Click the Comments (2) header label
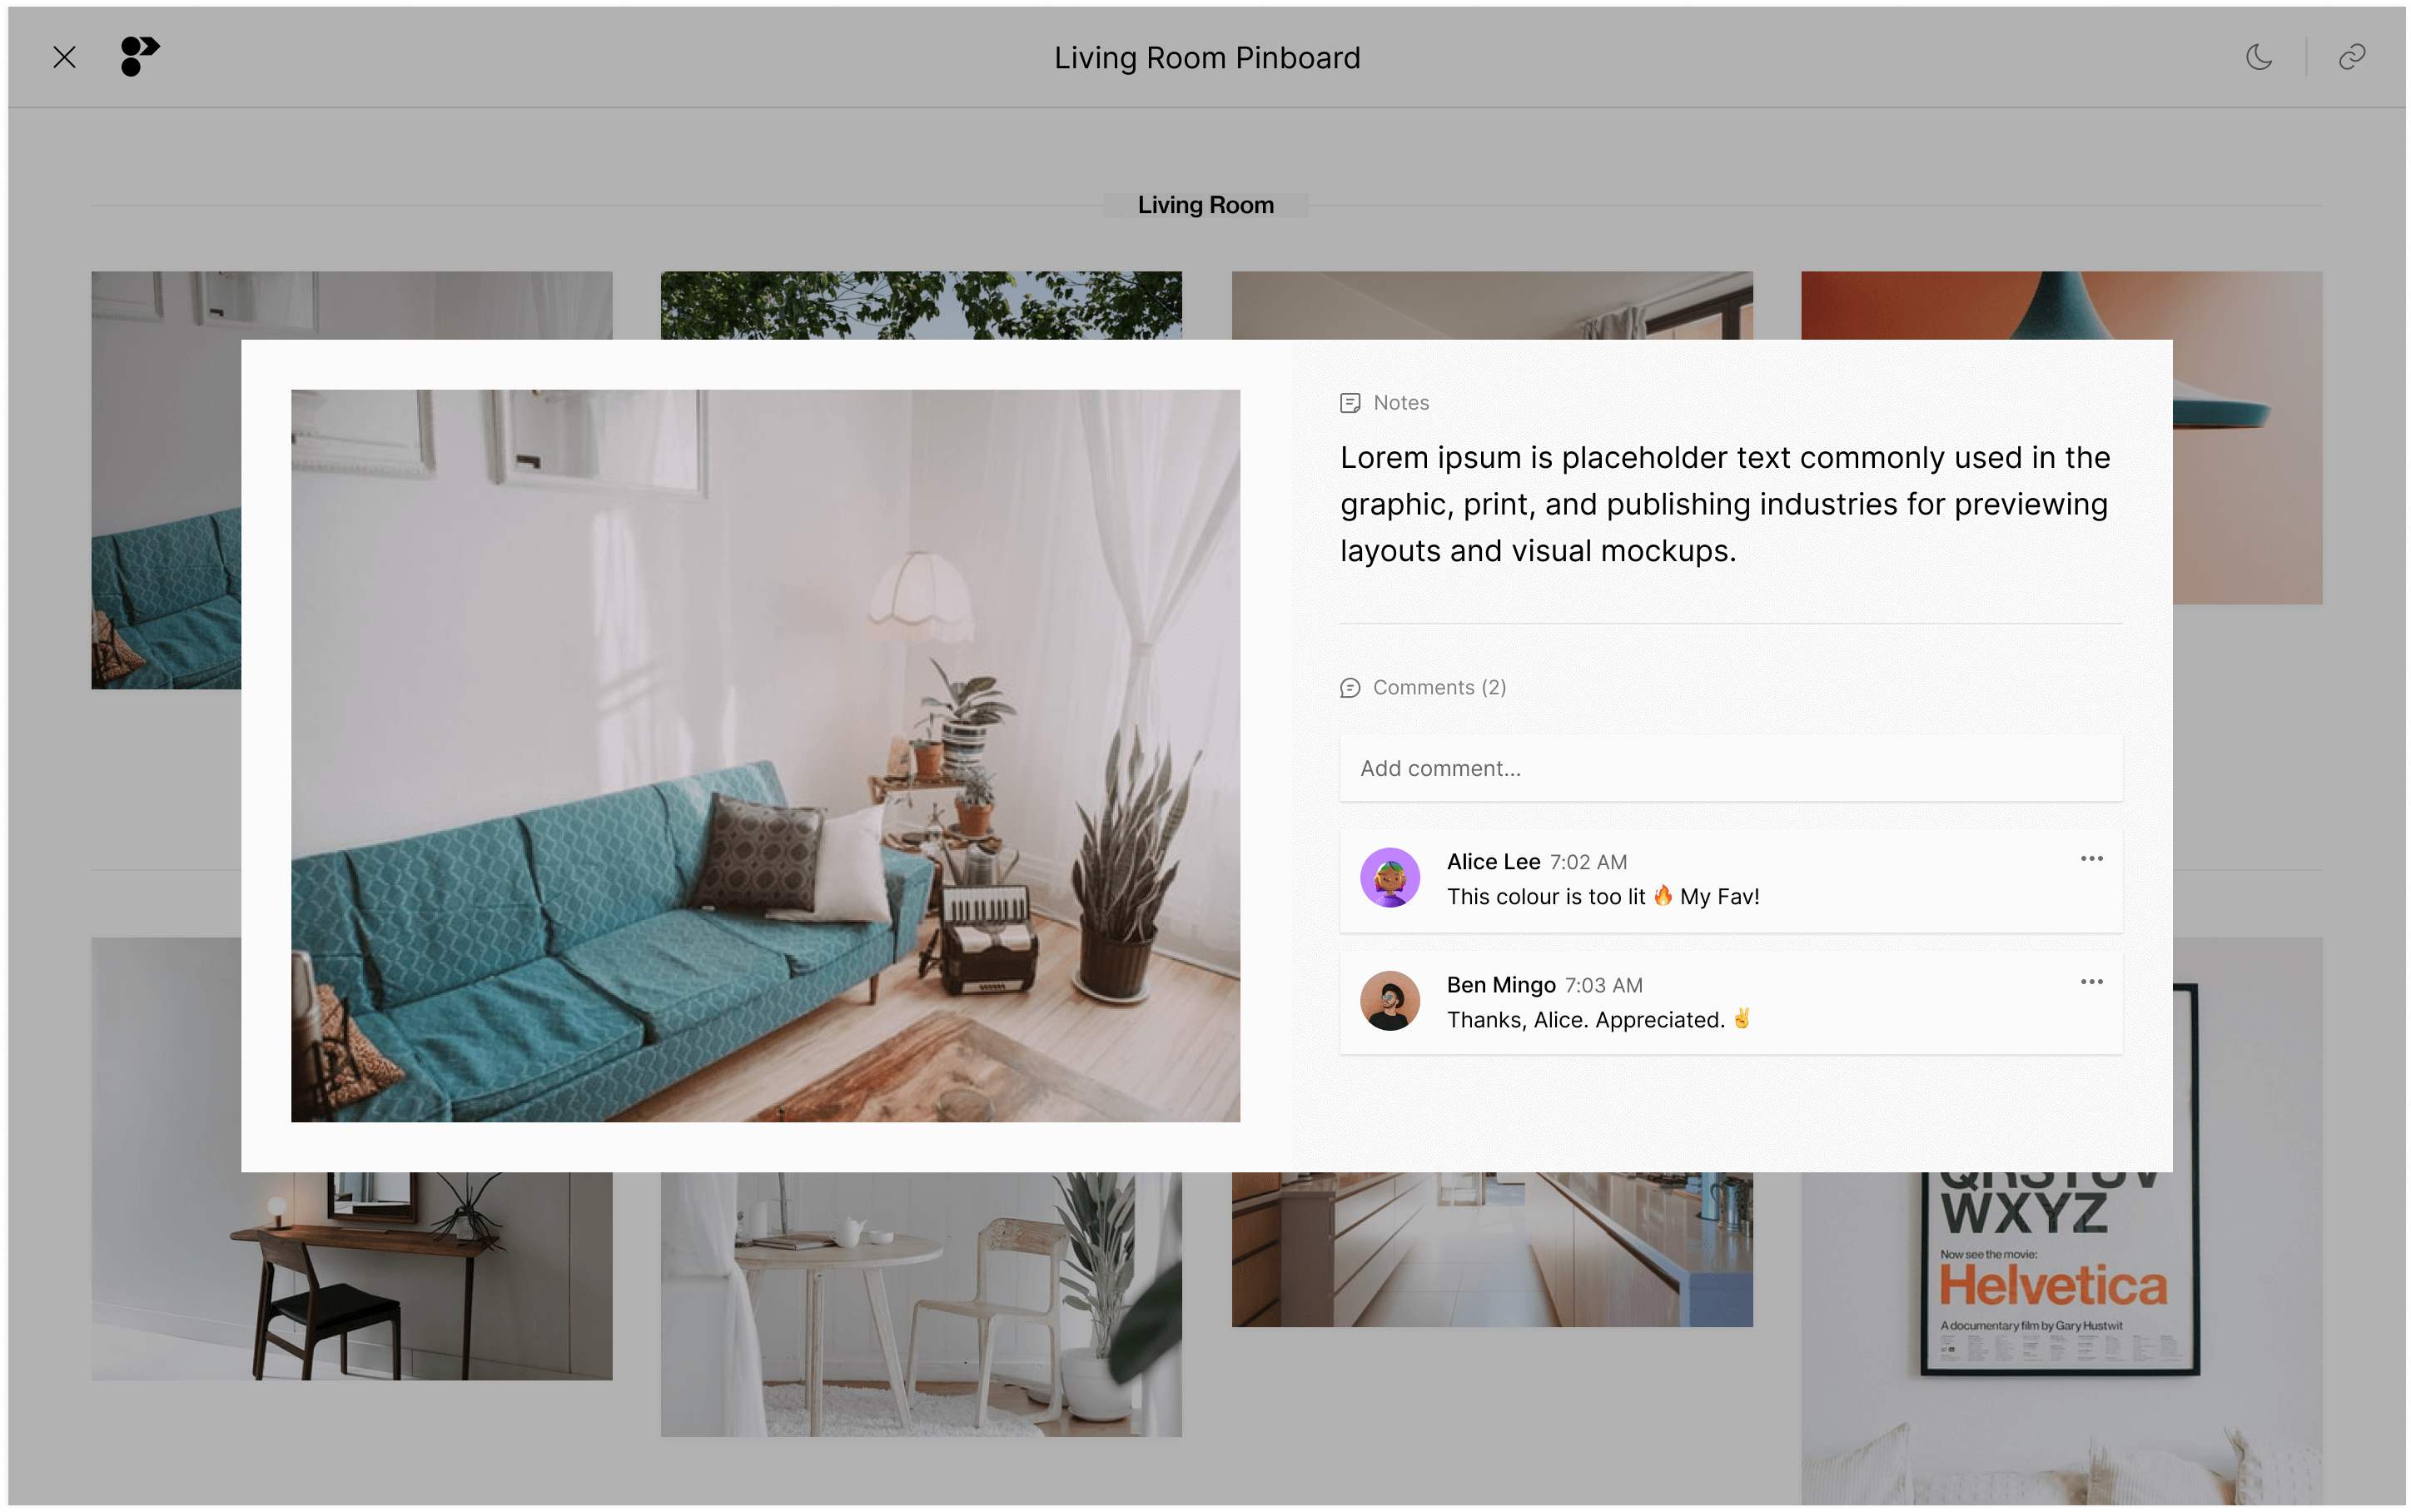Screen dimensions: 2411x1512 pos(1439,688)
